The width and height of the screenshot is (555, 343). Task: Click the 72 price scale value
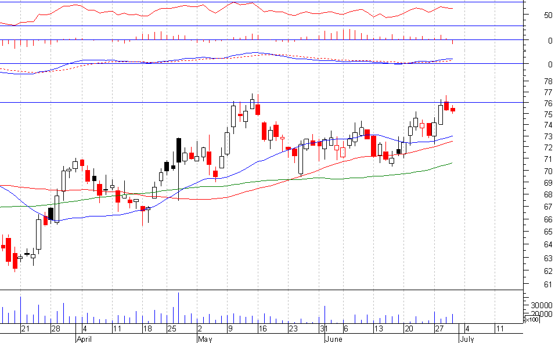548,147
